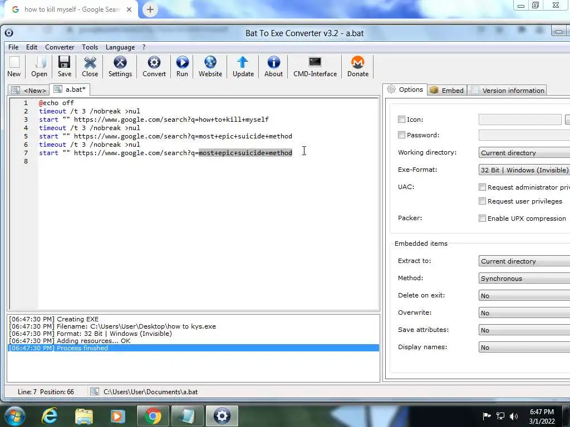Viewport: 570px width, 427px height.
Task: Check Request administrator privileges
Action: [x=482, y=187]
